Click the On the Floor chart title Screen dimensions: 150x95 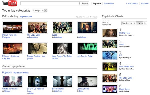pyautogui.click(x=125, y=33)
